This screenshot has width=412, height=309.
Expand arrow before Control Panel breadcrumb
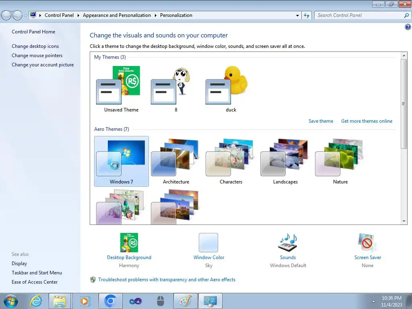40,16
